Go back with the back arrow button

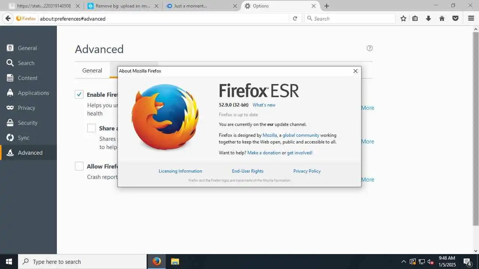tap(8, 18)
